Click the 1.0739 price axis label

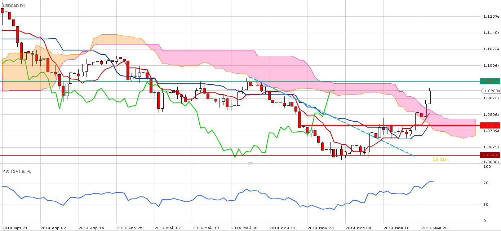[x=491, y=131]
